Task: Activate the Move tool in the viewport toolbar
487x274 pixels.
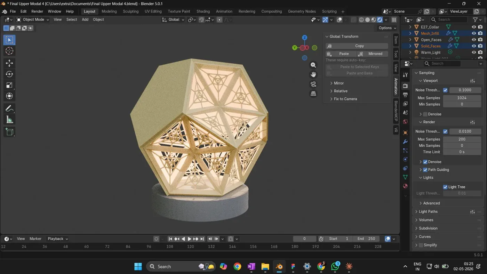Action: [x=9, y=63]
